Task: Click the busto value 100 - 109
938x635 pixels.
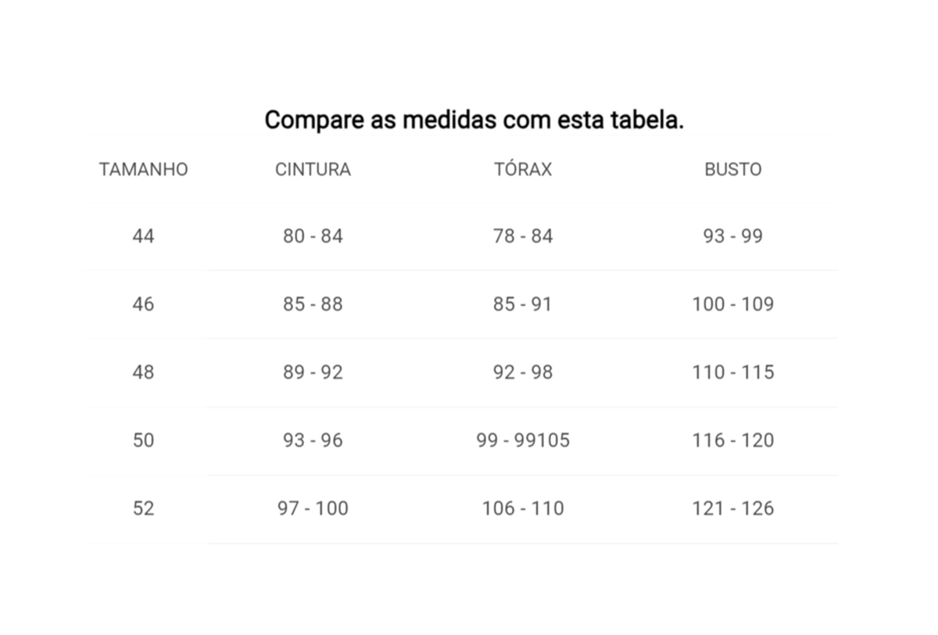Action: (x=733, y=304)
